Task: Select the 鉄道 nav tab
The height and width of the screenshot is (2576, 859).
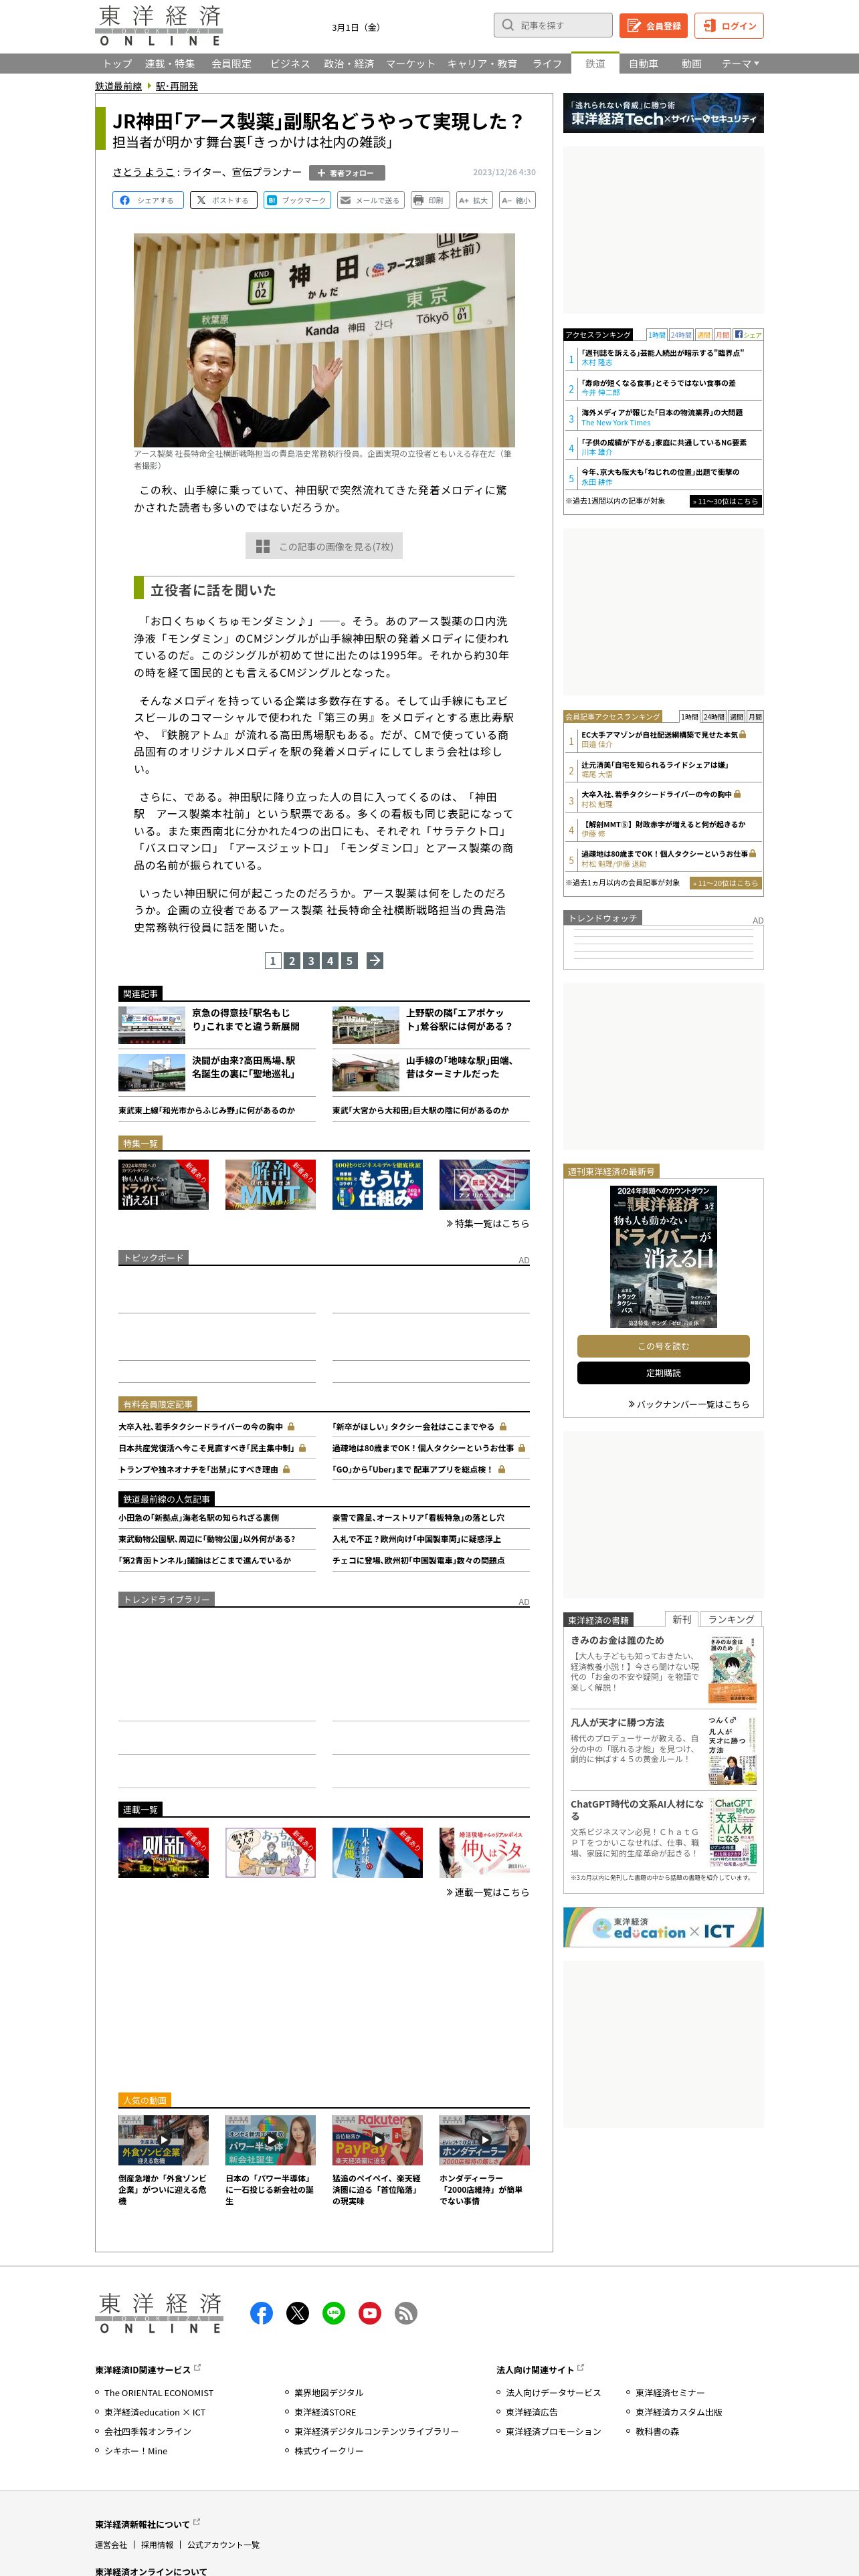Action: [x=595, y=63]
